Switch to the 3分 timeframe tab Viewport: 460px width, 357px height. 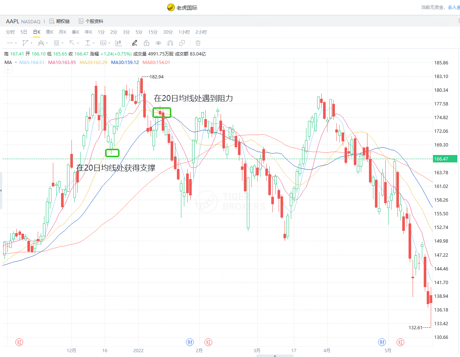tap(126, 32)
